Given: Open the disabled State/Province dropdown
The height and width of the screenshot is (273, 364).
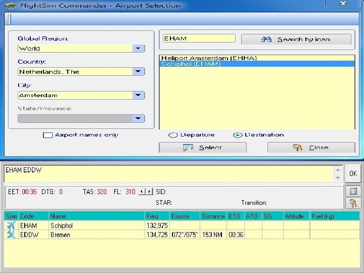Looking at the screenshot, I should click(139, 118).
